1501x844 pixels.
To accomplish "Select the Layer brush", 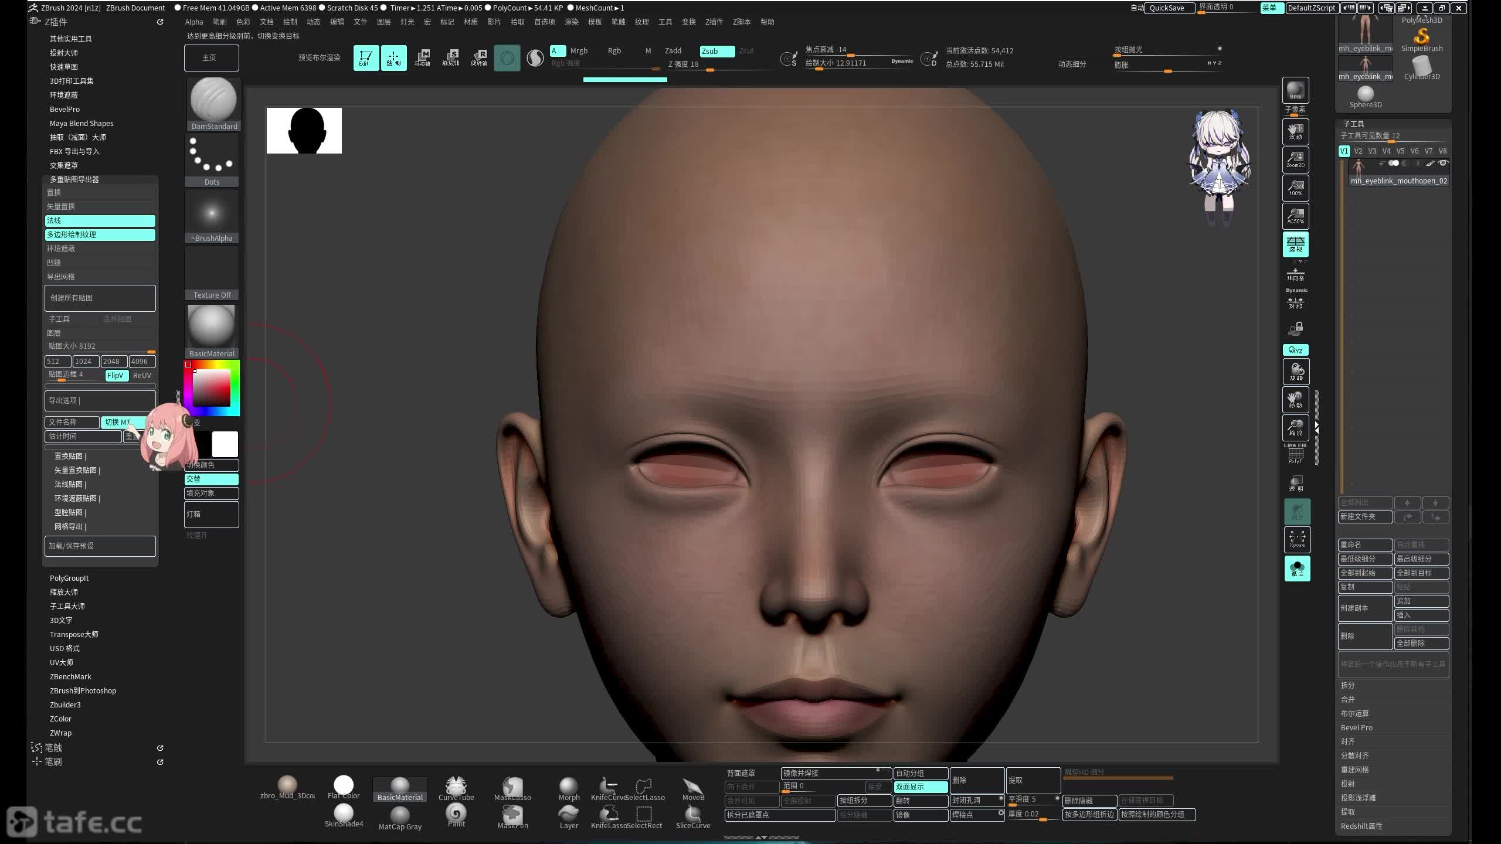I will tap(569, 817).
